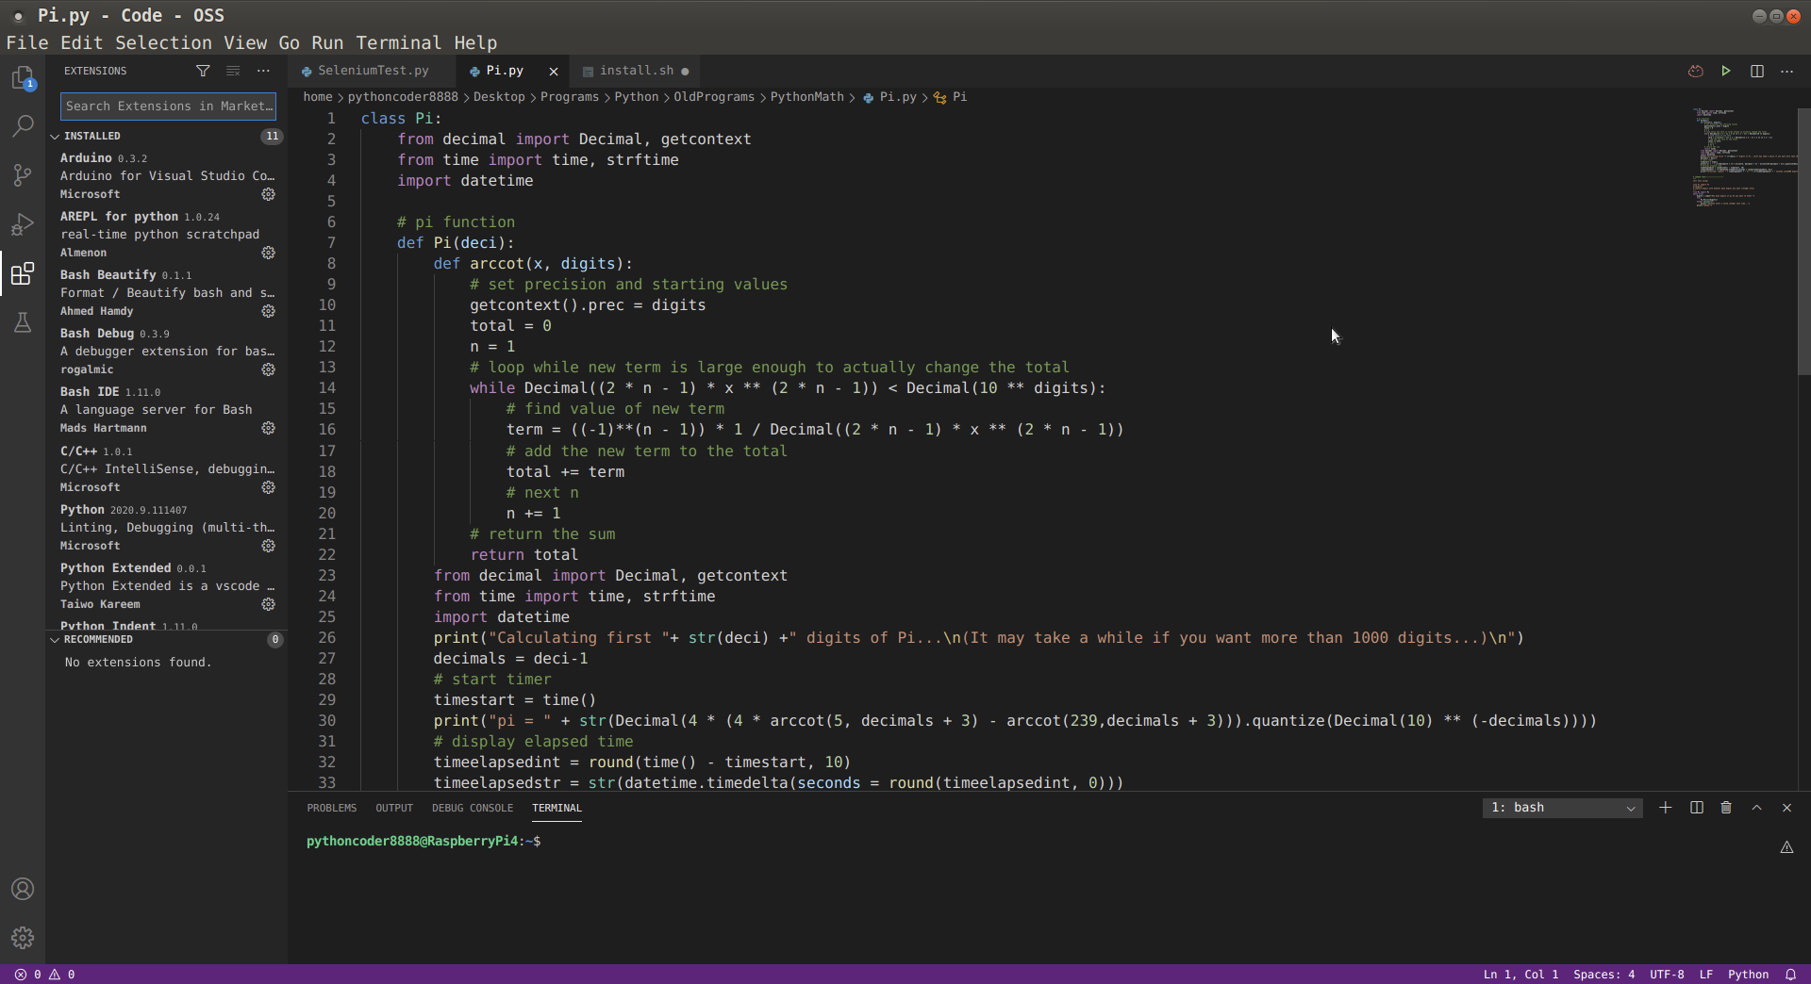Open the View menu

pyautogui.click(x=245, y=42)
